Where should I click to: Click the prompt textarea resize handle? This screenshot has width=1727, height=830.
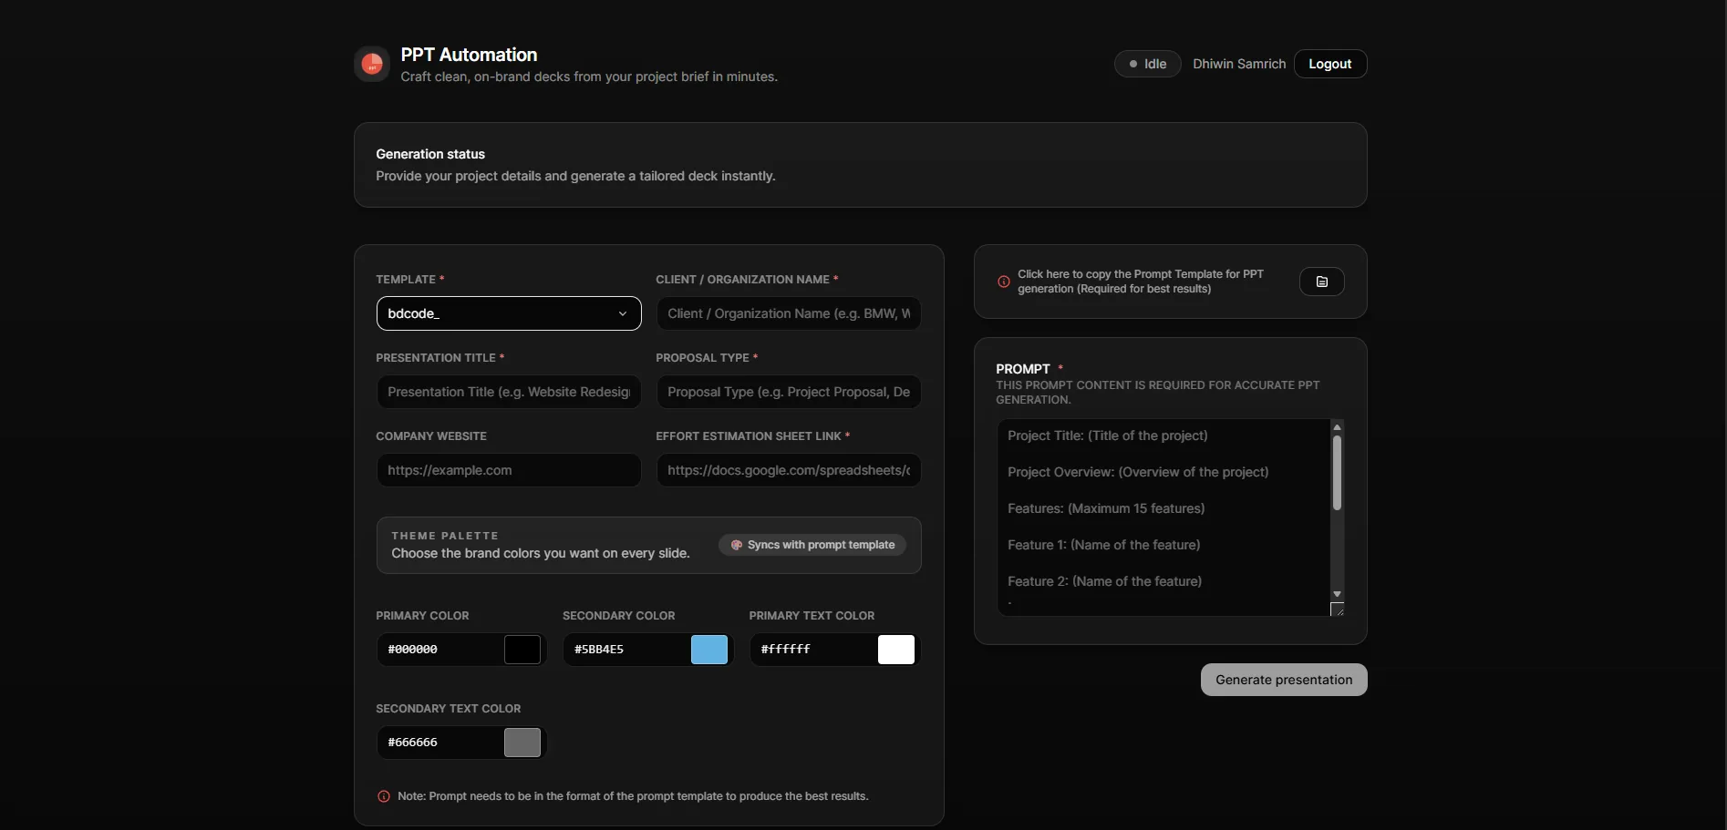1338,610
